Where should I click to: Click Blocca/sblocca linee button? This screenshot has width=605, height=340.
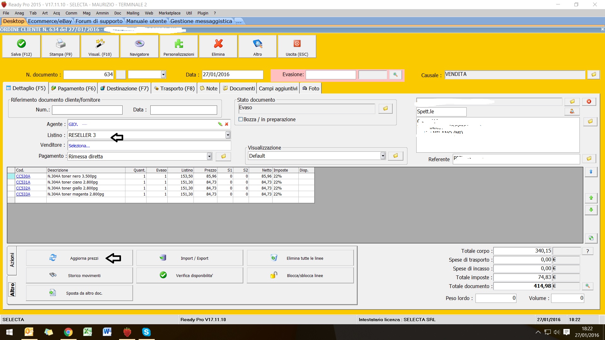[300, 275]
